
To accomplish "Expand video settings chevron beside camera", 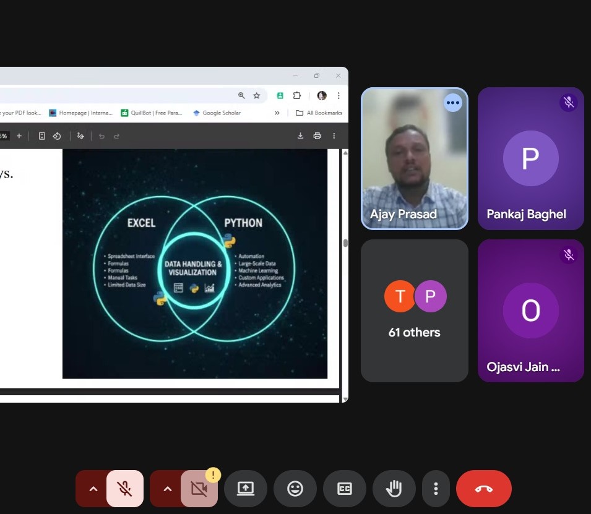I will pyautogui.click(x=167, y=489).
